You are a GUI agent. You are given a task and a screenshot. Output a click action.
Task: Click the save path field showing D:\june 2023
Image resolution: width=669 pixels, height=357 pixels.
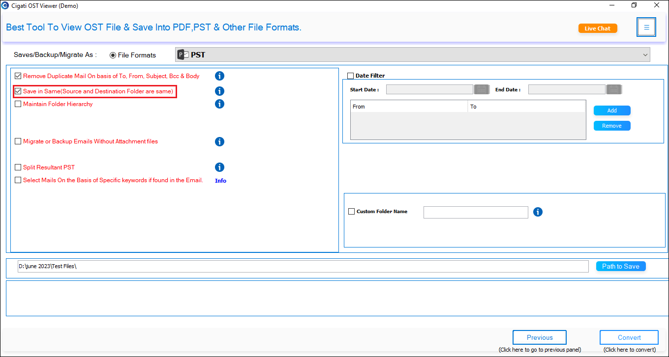[x=303, y=266]
